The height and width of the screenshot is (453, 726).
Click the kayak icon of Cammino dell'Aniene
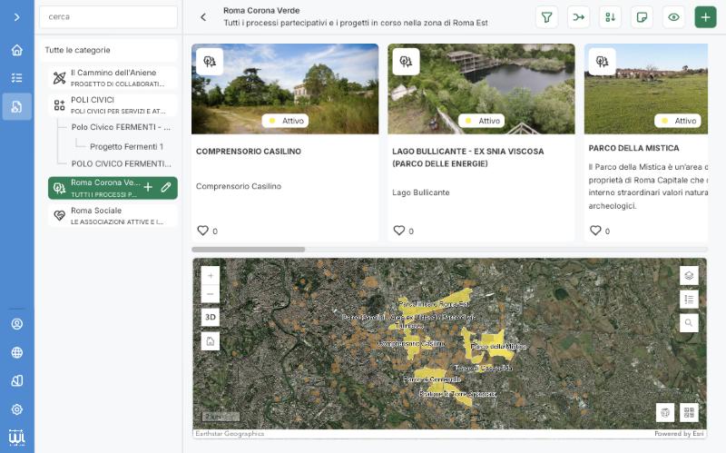click(59, 78)
